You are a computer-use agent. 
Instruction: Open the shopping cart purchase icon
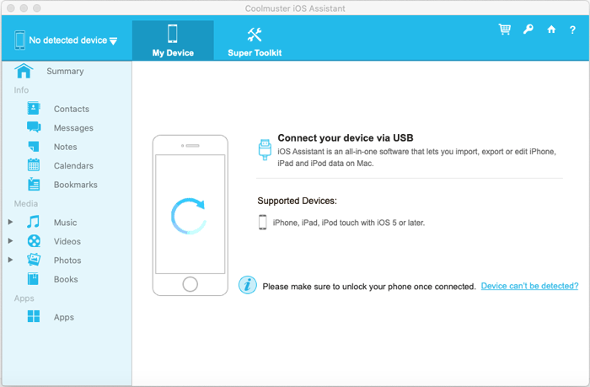coord(505,30)
